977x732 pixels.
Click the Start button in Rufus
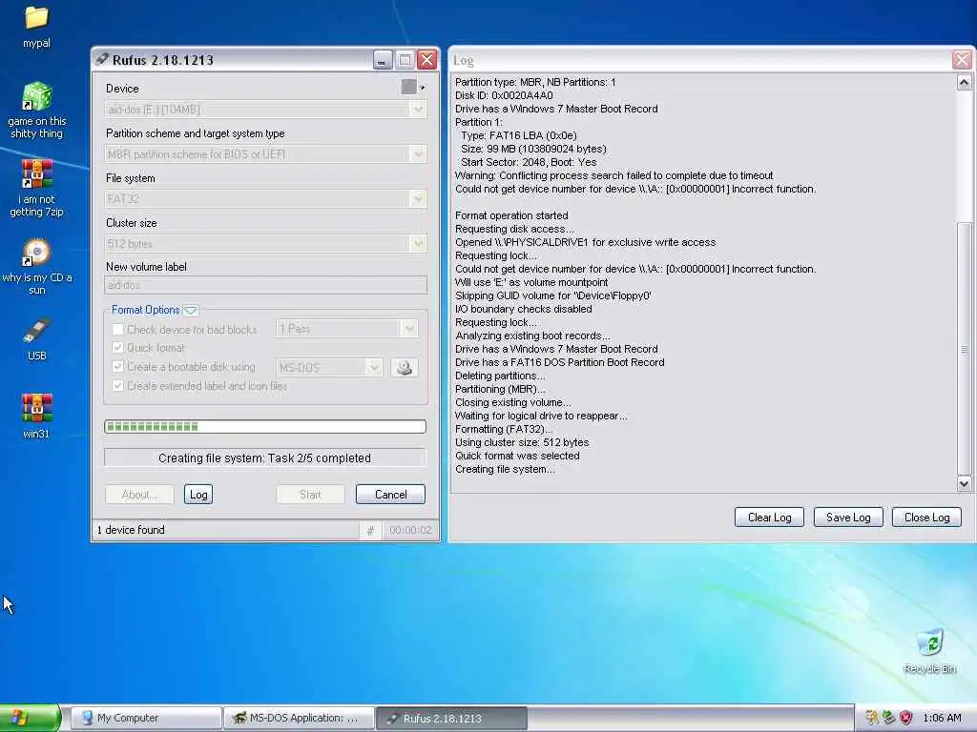pos(310,495)
